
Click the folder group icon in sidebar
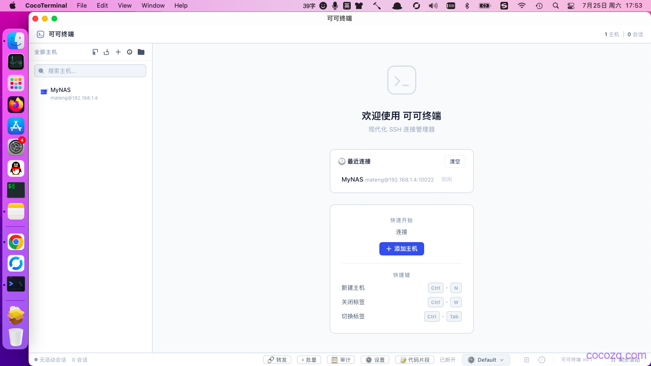pos(141,52)
